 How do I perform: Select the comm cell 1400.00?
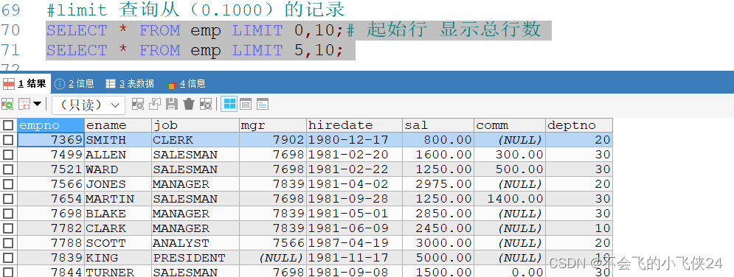510,199
